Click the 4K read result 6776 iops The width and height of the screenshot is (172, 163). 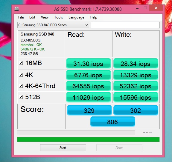point(89,75)
